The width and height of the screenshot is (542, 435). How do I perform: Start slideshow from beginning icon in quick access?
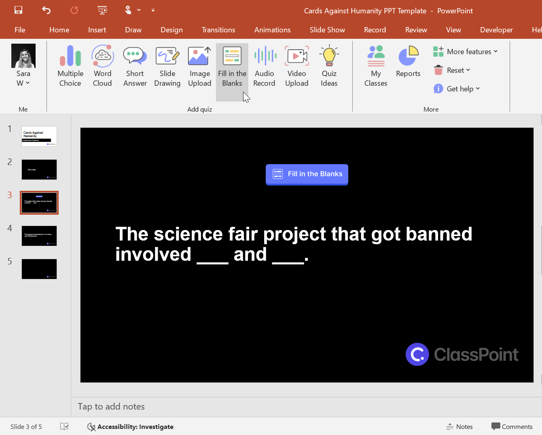(102, 10)
